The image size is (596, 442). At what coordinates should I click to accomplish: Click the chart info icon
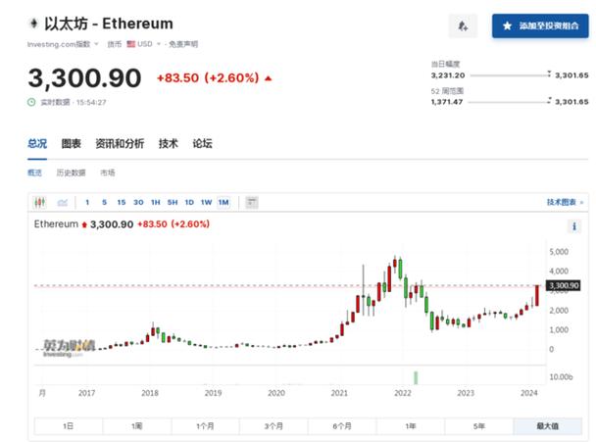pos(573,226)
